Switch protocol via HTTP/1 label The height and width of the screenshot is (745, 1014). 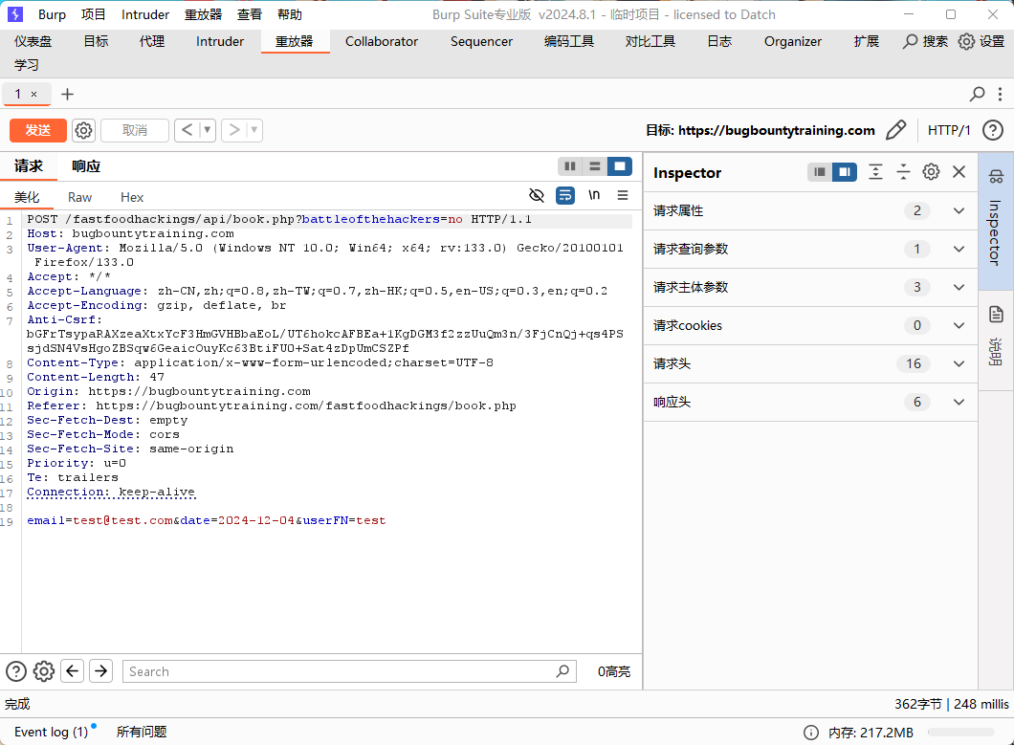pyautogui.click(x=949, y=130)
